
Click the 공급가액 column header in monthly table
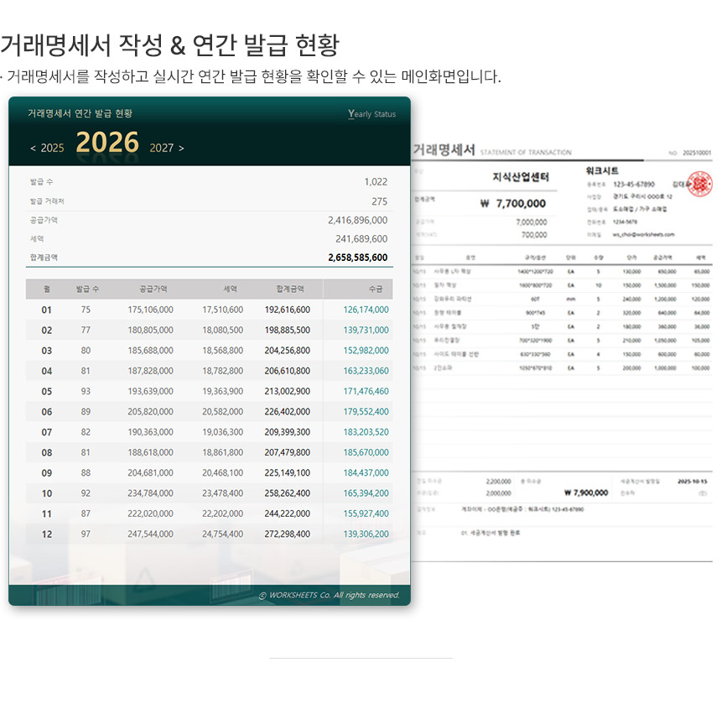[x=153, y=289]
